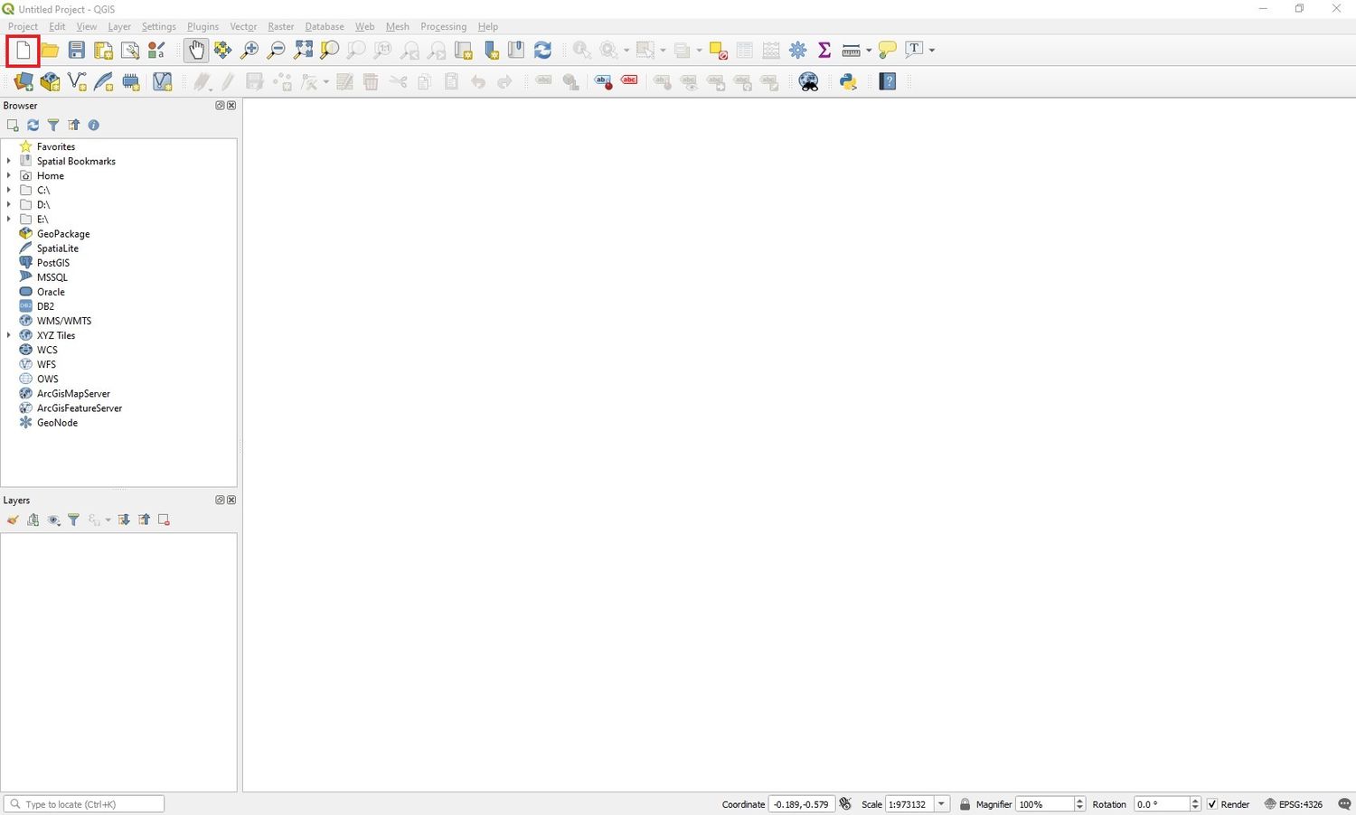Image resolution: width=1356 pixels, height=815 pixels.
Task: Expand the XYZ Tiles tree item
Action: click(9, 335)
